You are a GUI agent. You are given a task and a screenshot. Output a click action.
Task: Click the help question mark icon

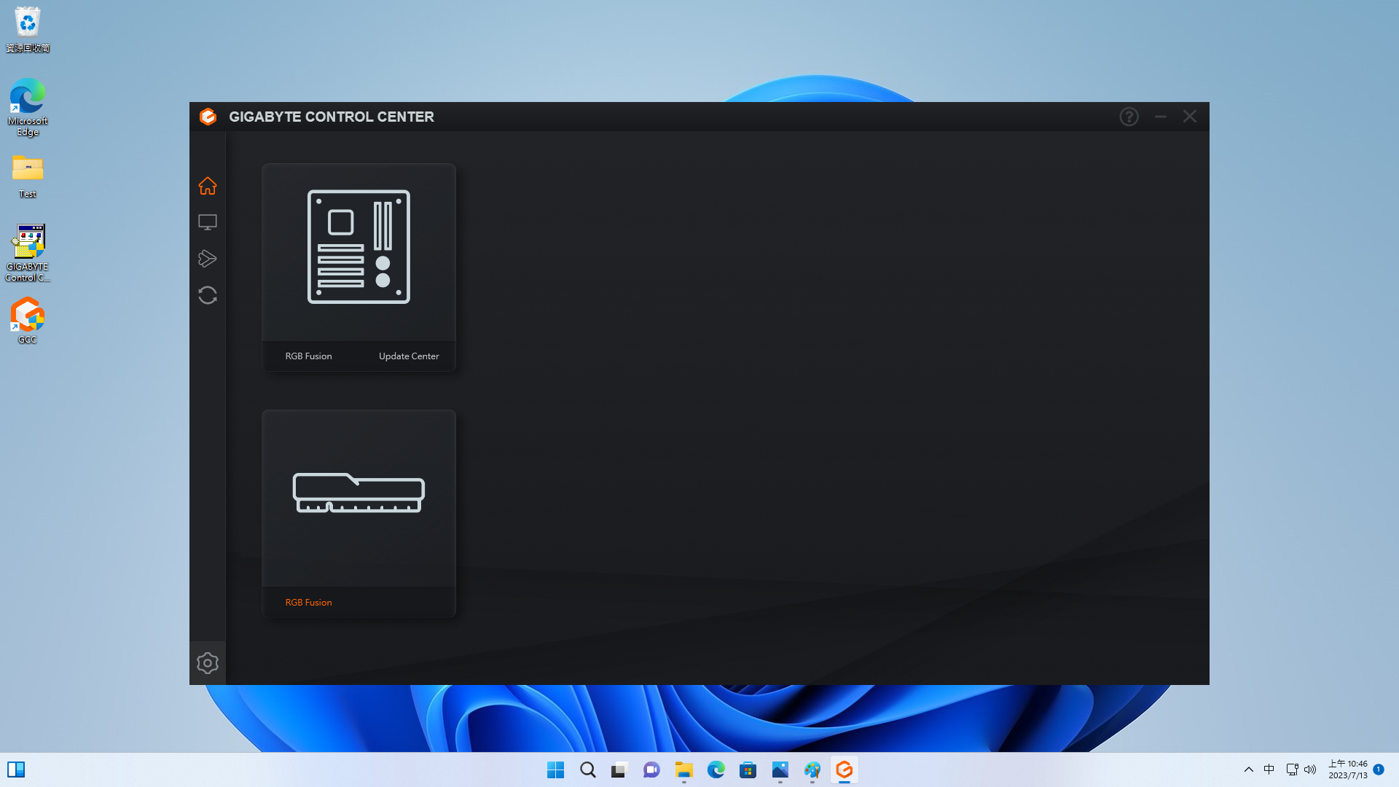(1129, 117)
